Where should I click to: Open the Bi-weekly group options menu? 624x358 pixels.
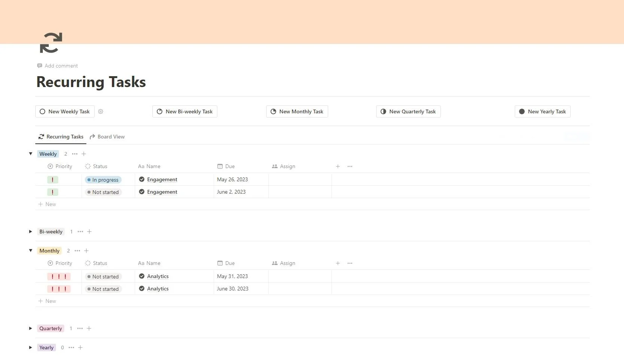(x=80, y=232)
